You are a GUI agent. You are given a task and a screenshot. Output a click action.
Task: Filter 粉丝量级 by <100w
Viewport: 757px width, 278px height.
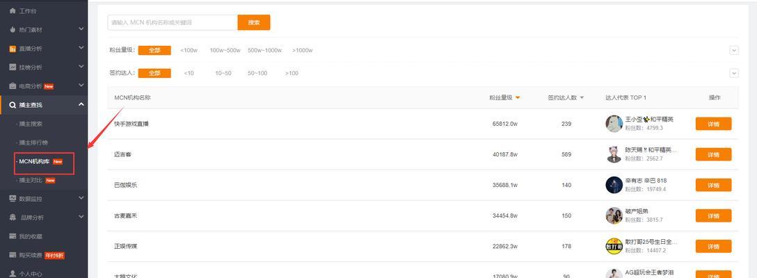tap(189, 50)
